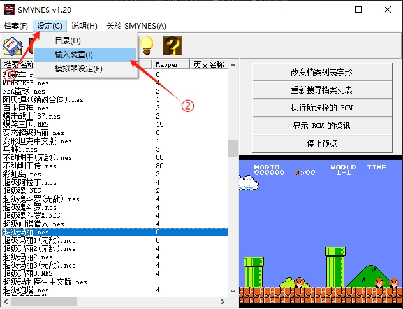Click the highlighted 超级玛丽.nes row
The width and height of the screenshot is (403, 309).
click(115, 232)
